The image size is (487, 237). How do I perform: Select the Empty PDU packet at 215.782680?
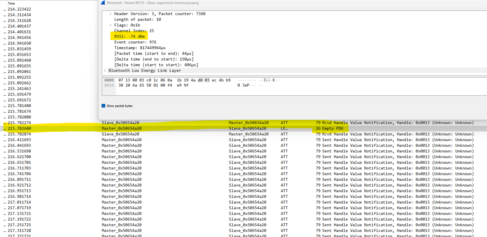coord(243,128)
